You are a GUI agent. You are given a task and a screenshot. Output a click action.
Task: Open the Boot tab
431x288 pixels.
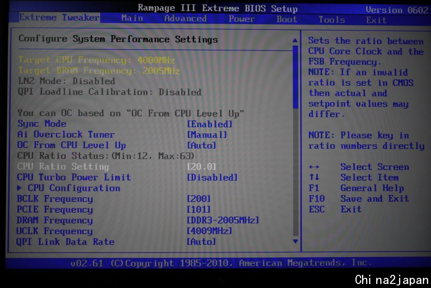click(286, 19)
